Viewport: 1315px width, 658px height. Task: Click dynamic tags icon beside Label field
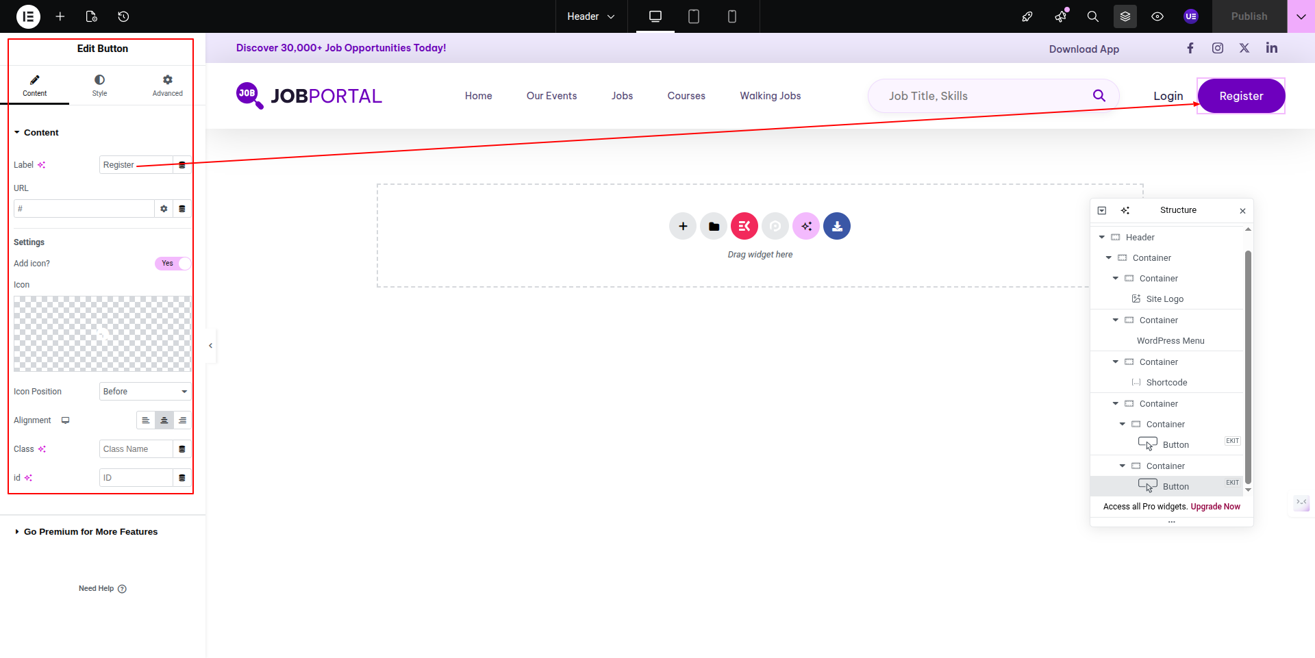click(181, 165)
